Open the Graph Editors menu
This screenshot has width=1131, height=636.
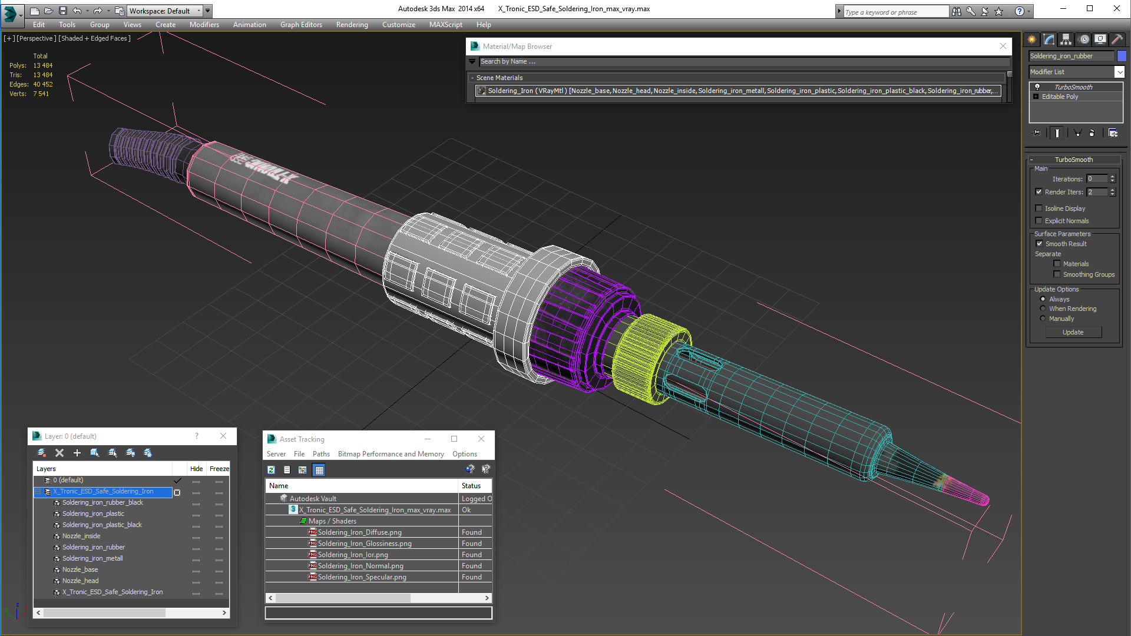301,25
